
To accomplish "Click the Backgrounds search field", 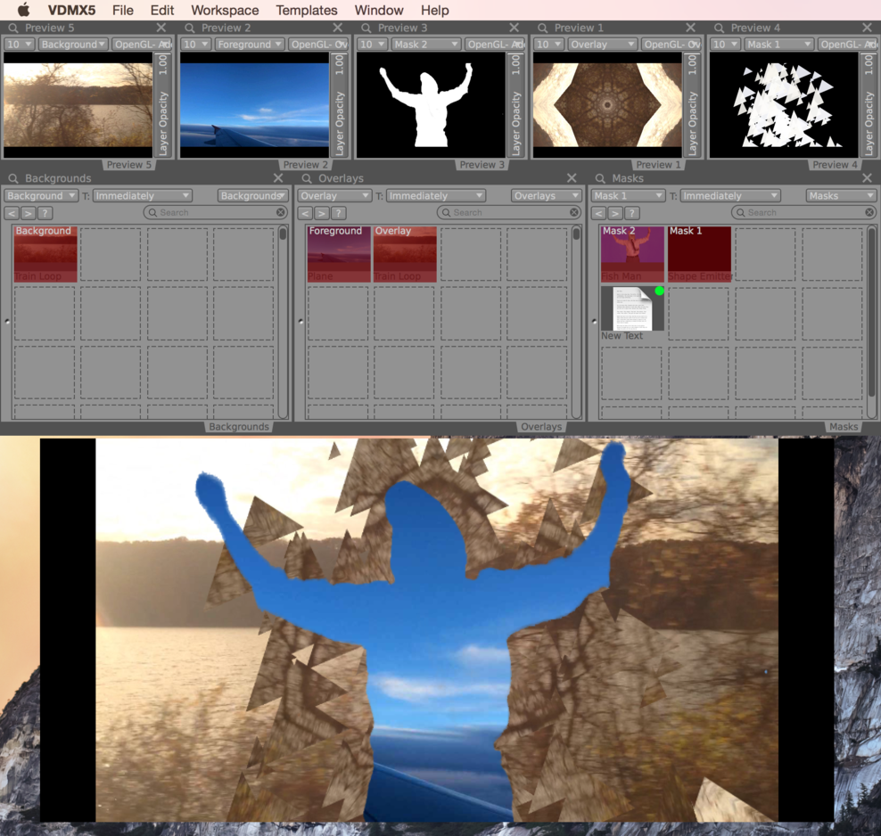I will pos(216,213).
